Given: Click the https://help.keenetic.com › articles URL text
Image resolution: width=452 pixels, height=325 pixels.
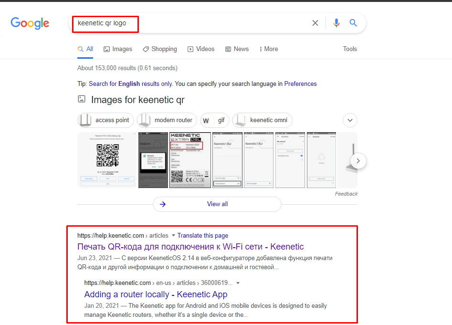Looking at the screenshot, I should click(x=123, y=236).
